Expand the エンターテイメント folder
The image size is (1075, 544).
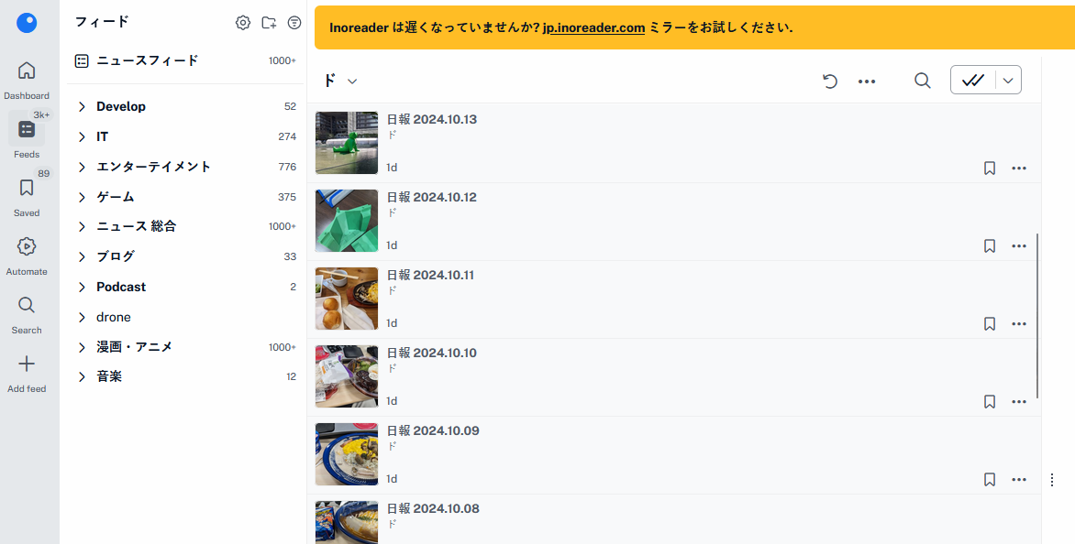coord(82,167)
